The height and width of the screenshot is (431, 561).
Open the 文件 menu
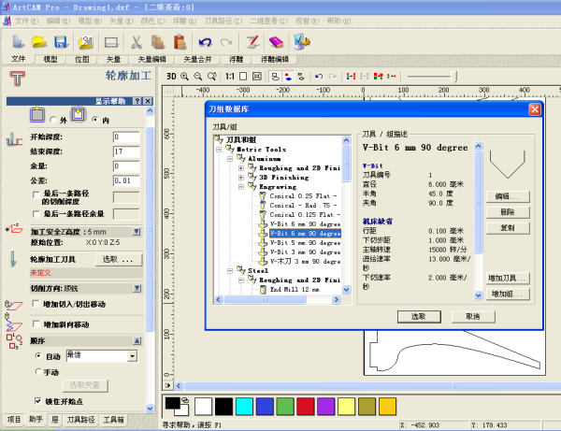[26, 21]
